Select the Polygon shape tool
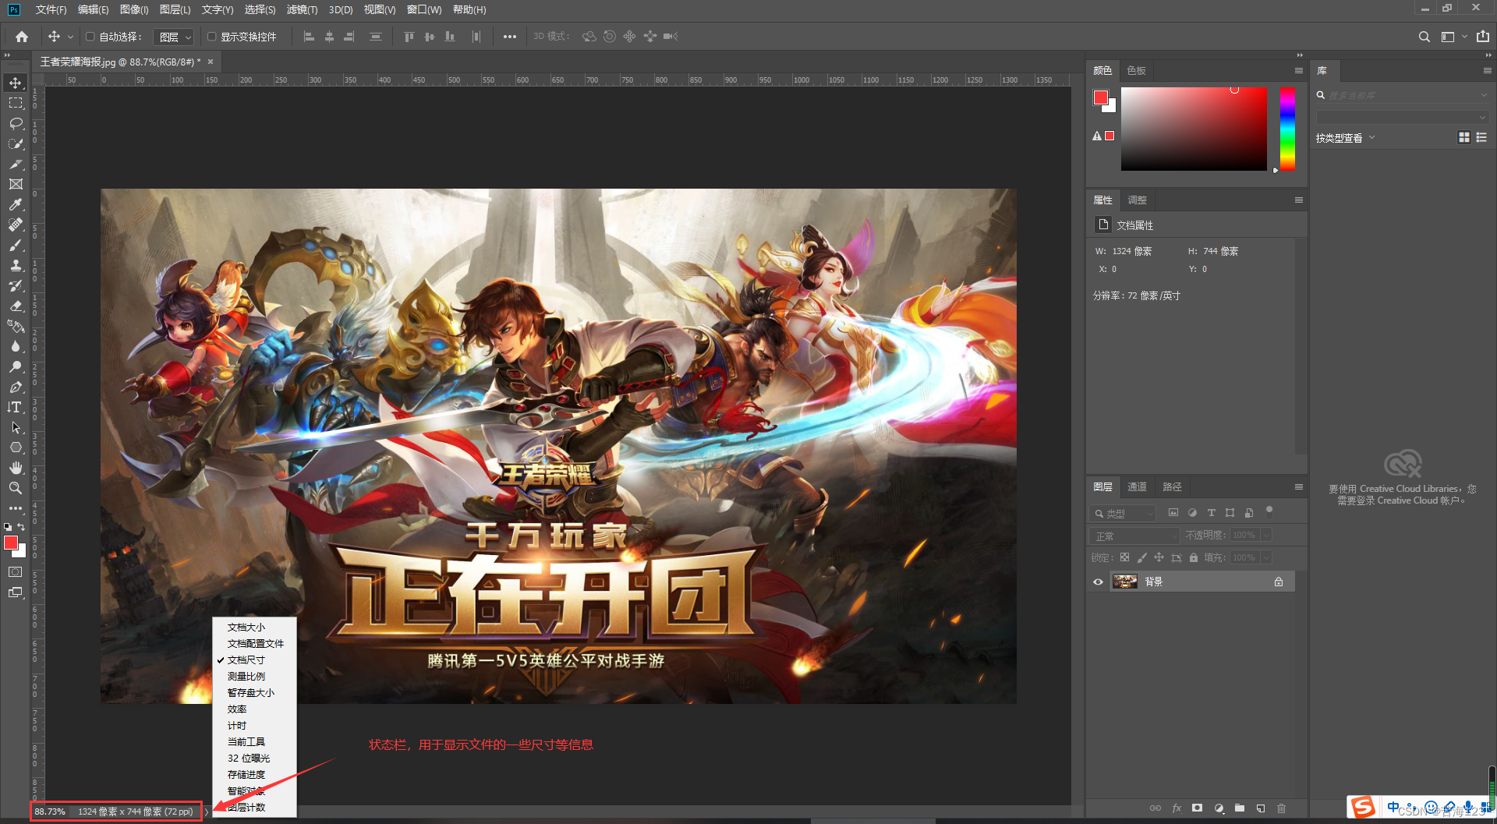The width and height of the screenshot is (1497, 824). pos(16,447)
